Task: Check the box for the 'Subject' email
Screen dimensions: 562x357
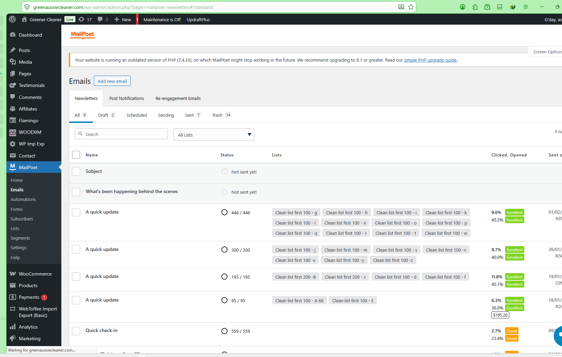Action: 76,171
